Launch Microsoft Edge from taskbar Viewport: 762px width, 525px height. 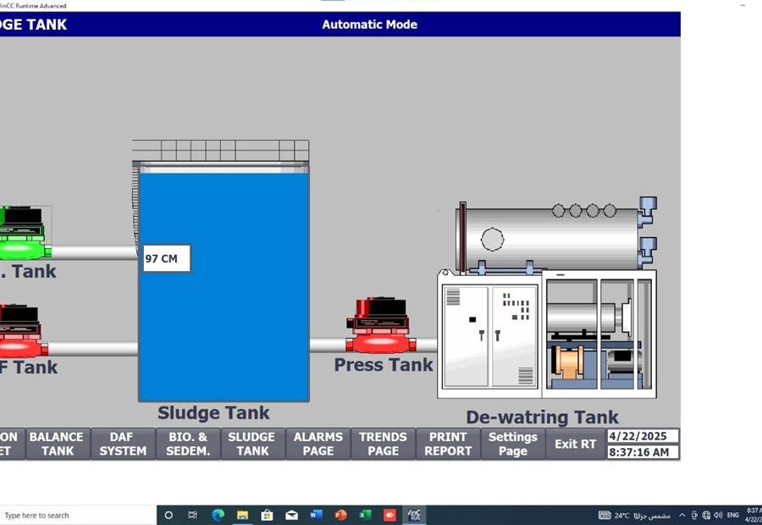click(218, 516)
